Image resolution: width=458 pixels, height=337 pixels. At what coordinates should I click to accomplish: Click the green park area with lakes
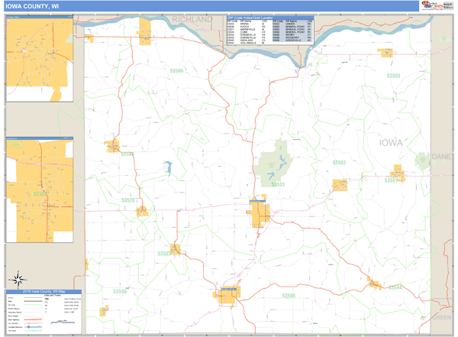click(x=273, y=164)
